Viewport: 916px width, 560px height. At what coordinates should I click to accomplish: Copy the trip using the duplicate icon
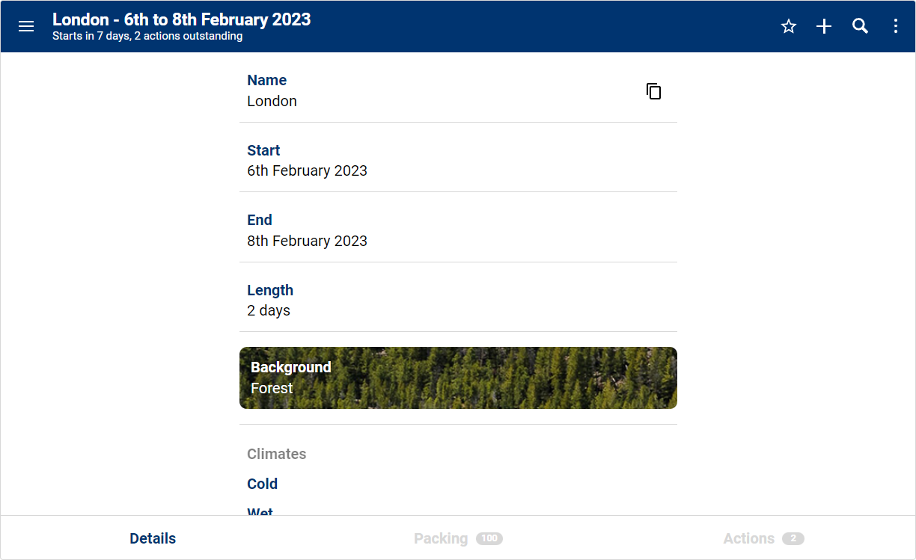653,91
